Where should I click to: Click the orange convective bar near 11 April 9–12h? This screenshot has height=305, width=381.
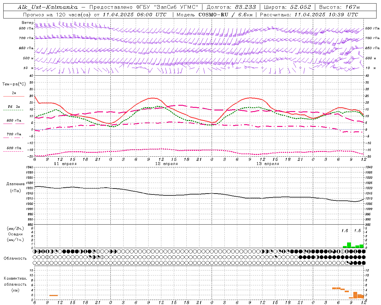(54, 295)
